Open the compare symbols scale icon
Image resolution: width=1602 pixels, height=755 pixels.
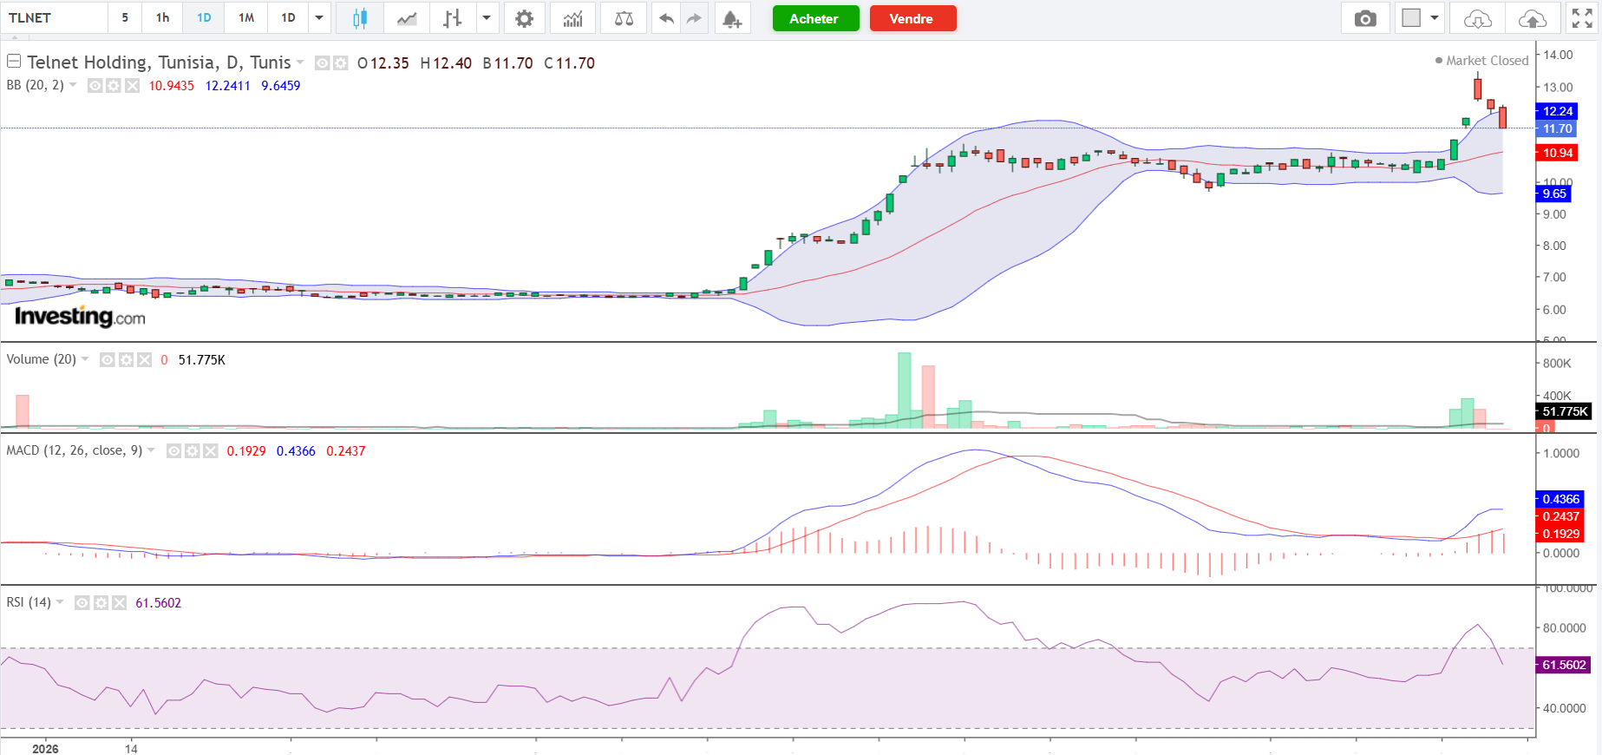pyautogui.click(x=624, y=18)
